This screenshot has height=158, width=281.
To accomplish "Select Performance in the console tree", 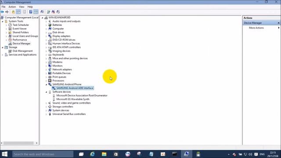I will tap(20, 40).
